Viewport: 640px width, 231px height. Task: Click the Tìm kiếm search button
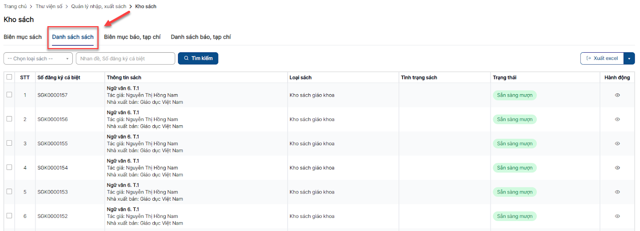(198, 58)
